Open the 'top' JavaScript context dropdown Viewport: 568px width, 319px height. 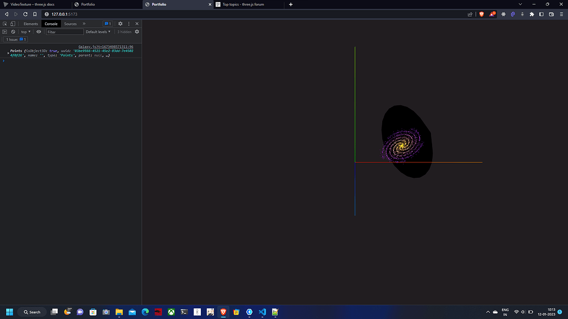click(x=26, y=32)
